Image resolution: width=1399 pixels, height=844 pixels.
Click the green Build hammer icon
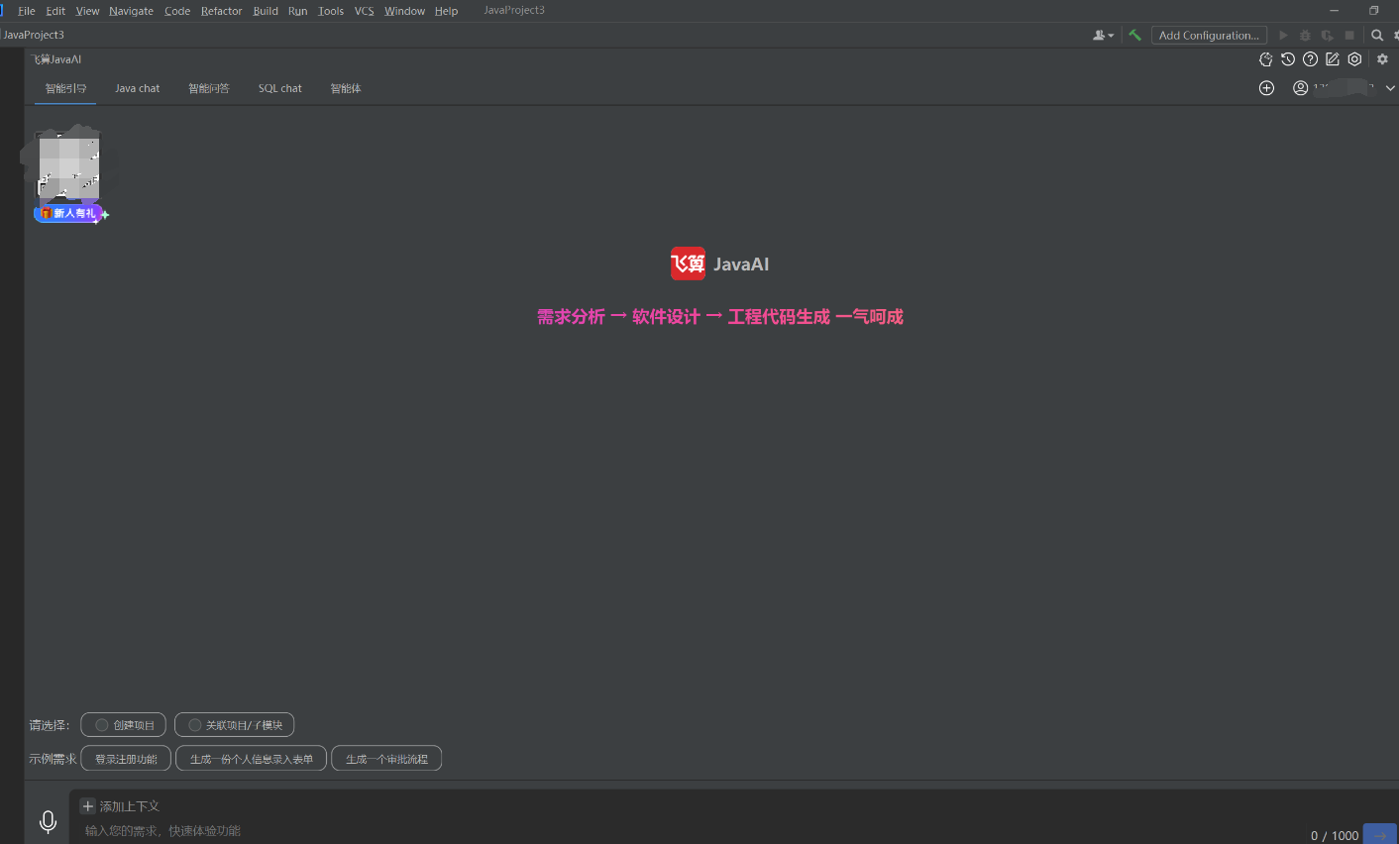[x=1134, y=35]
